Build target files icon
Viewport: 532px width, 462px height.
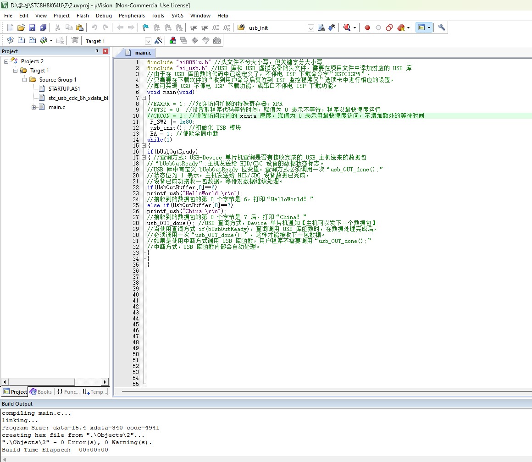21,40
